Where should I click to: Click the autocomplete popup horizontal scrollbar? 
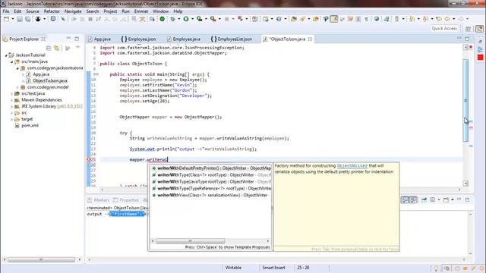(x=190, y=241)
